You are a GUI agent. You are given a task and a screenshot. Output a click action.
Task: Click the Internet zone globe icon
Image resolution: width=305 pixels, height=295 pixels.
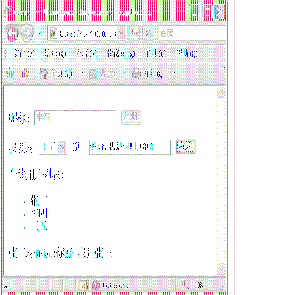click(95, 285)
